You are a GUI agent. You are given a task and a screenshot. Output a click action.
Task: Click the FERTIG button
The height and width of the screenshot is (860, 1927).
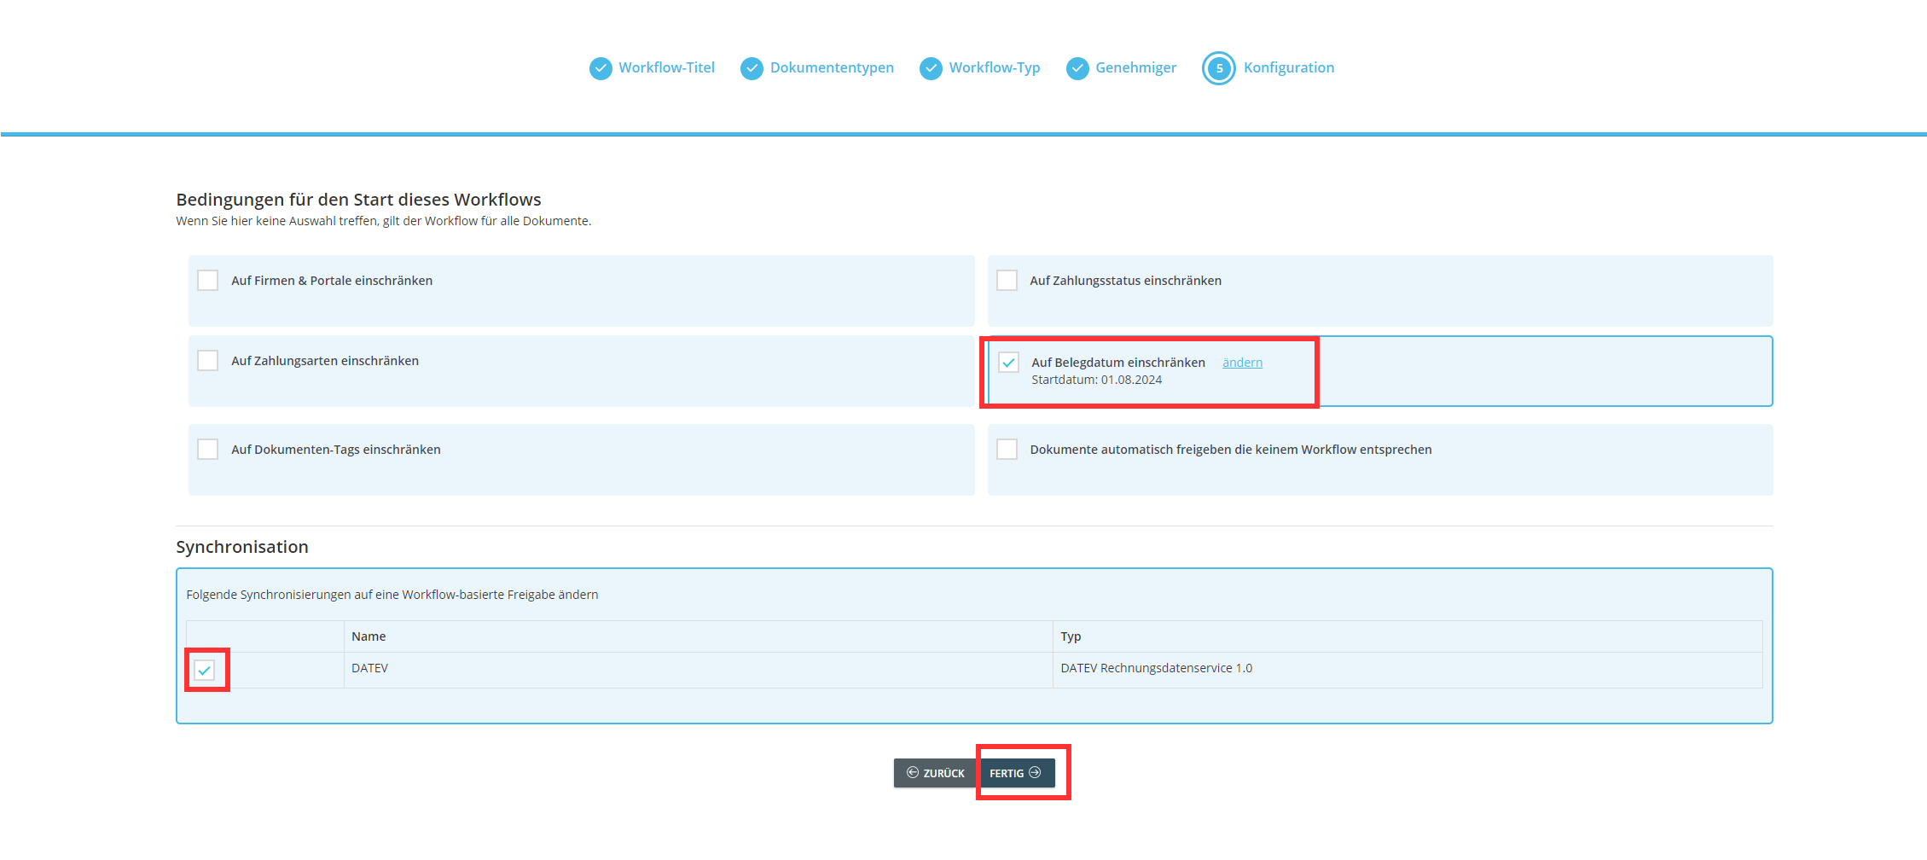coord(1016,773)
